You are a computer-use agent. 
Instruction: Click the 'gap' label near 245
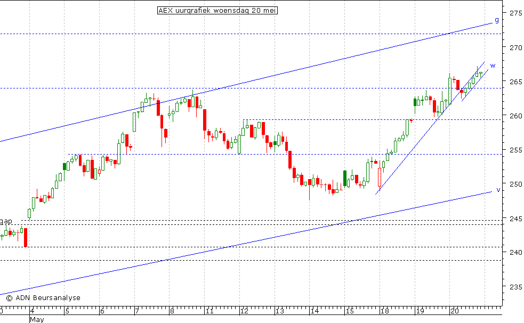pyautogui.click(x=6, y=221)
